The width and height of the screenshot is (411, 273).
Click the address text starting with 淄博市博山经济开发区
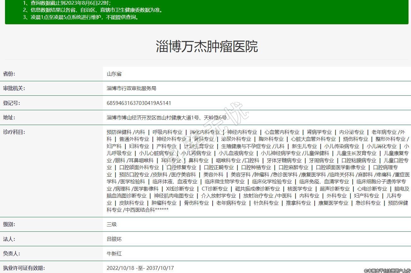(x=167, y=117)
